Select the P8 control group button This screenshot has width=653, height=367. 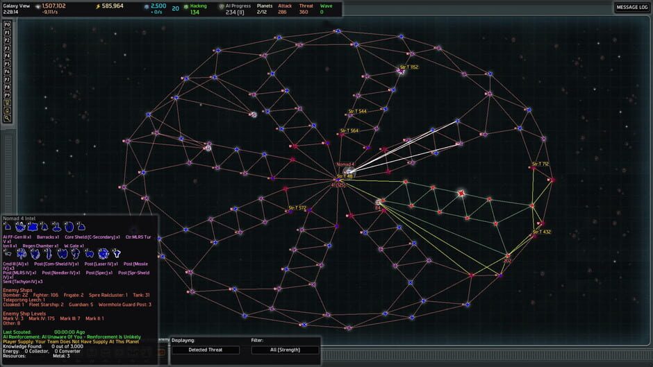[x=7, y=87]
